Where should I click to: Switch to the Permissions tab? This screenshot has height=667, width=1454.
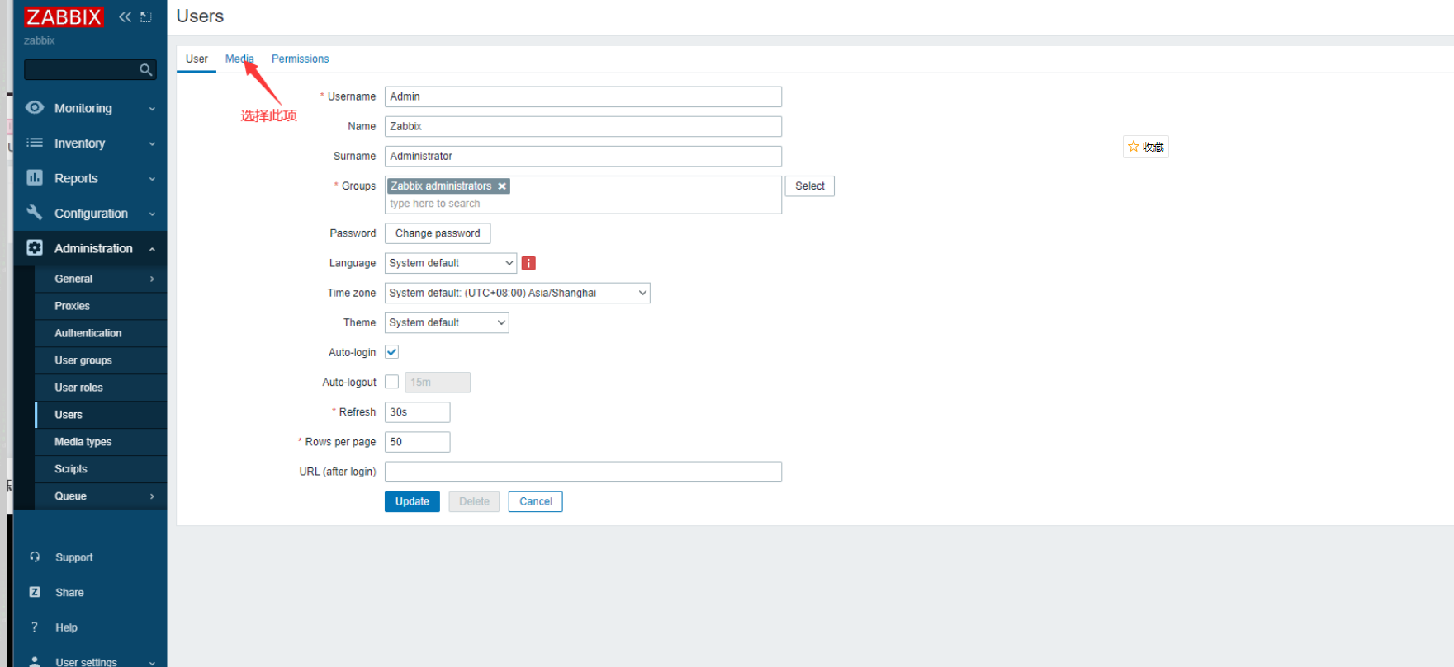coord(300,59)
